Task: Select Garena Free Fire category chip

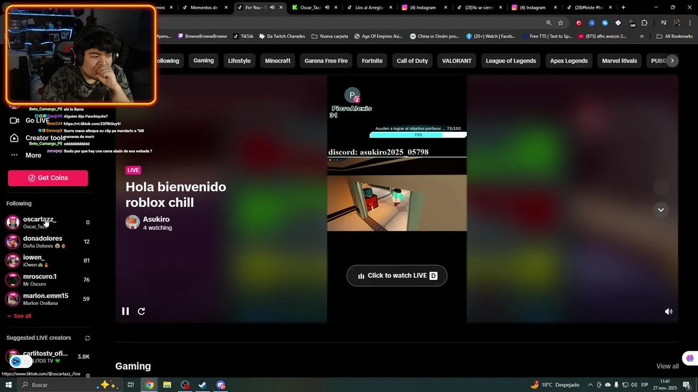Action: pyautogui.click(x=326, y=60)
